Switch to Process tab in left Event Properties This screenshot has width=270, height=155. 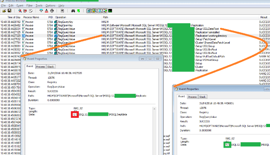[41, 67]
